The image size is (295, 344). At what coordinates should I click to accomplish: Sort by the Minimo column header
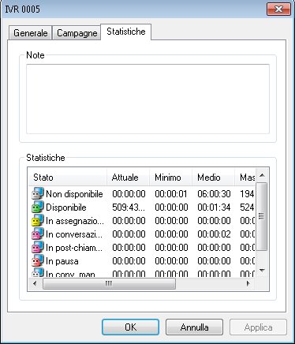(170, 177)
